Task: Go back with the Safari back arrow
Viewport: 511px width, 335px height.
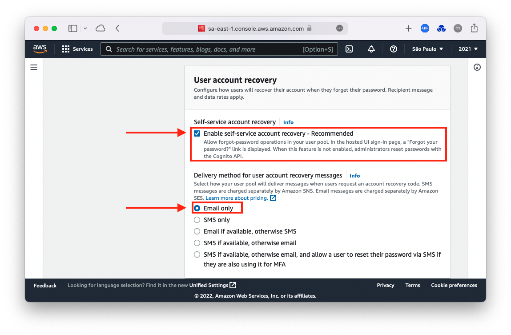Action: [x=117, y=28]
